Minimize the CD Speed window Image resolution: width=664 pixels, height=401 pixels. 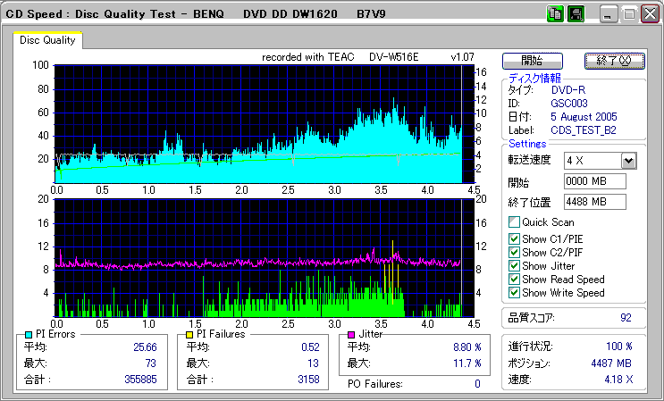[609, 15]
